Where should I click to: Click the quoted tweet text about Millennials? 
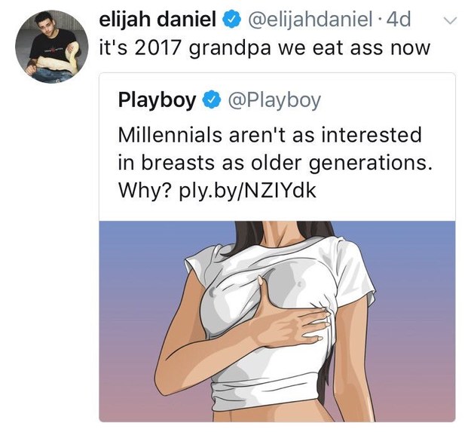276,163
